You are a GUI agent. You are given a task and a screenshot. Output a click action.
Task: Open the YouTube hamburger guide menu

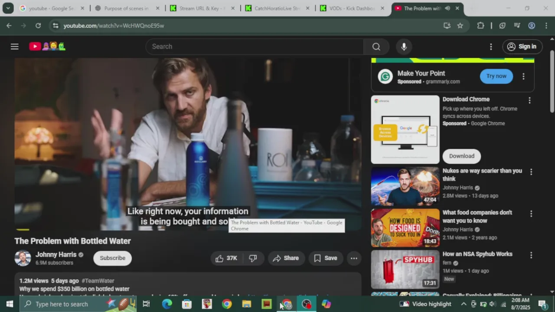pyautogui.click(x=14, y=46)
